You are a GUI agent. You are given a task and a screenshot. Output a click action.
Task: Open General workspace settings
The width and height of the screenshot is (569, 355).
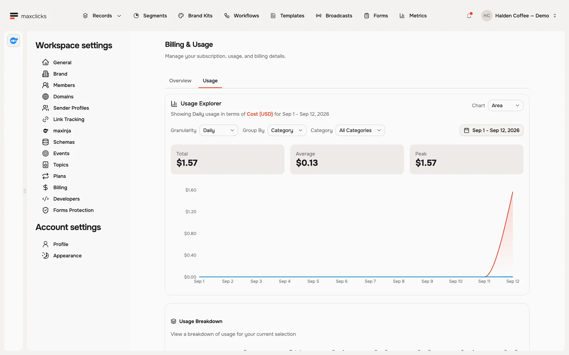[x=62, y=62]
